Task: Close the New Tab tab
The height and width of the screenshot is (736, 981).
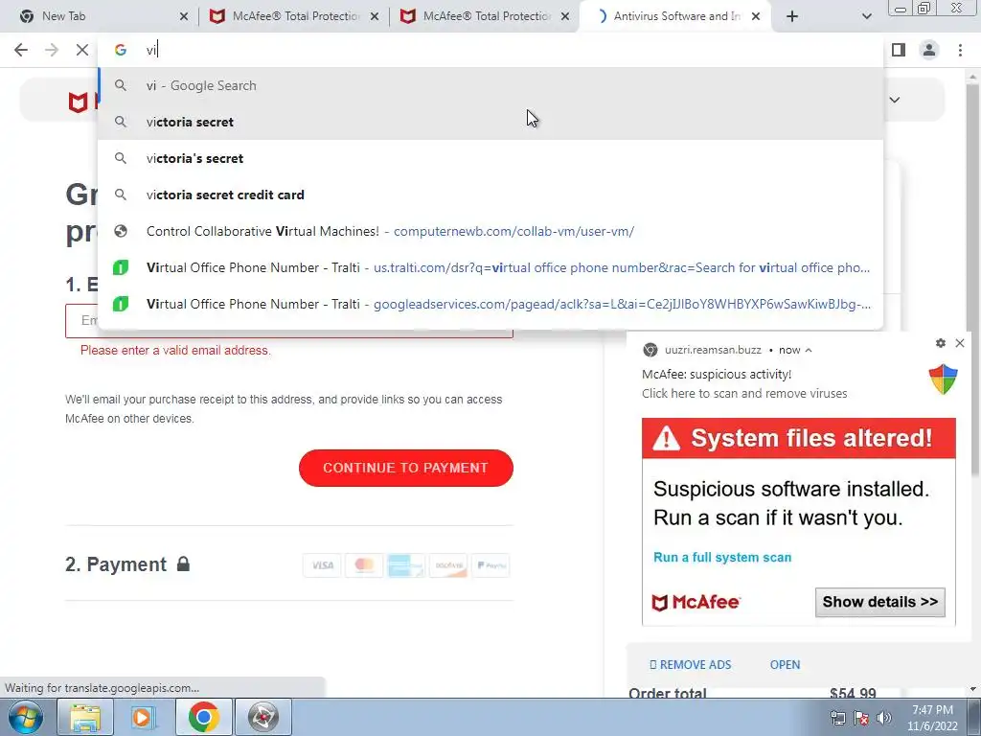Action: pyautogui.click(x=184, y=17)
